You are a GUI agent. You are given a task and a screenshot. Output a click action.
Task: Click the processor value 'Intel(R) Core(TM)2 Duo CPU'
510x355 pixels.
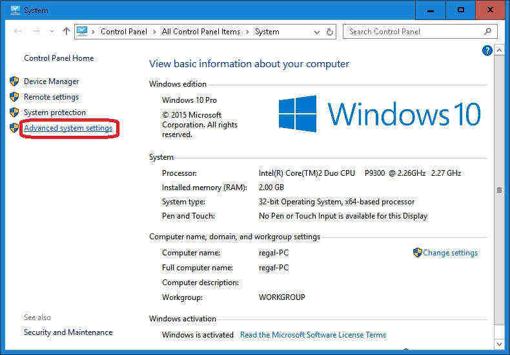pos(307,173)
